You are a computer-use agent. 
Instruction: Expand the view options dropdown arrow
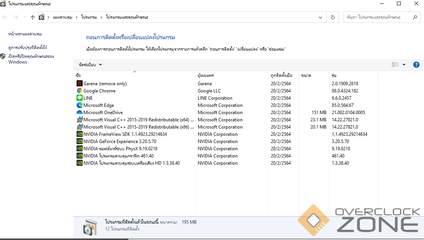coord(404,65)
